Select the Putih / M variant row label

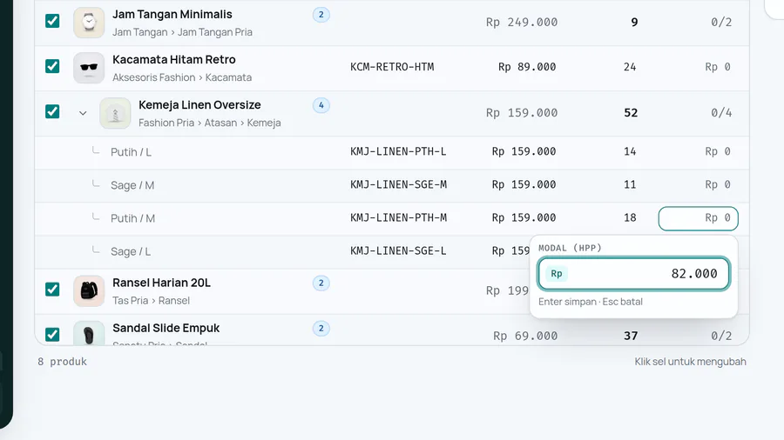(133, 218)
